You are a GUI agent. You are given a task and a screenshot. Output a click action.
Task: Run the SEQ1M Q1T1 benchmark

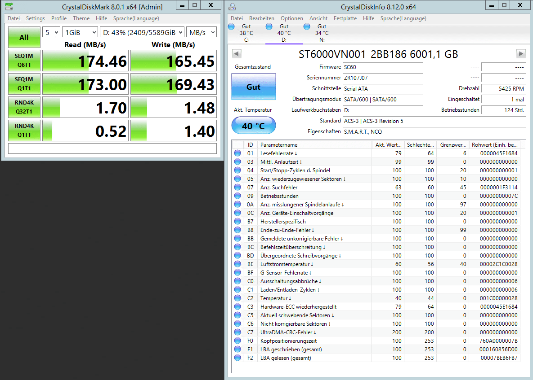pos(24,84)
